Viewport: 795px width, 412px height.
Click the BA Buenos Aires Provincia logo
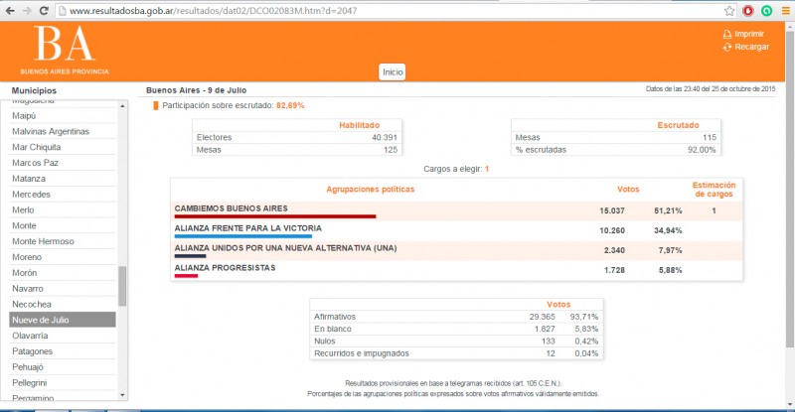65,50
